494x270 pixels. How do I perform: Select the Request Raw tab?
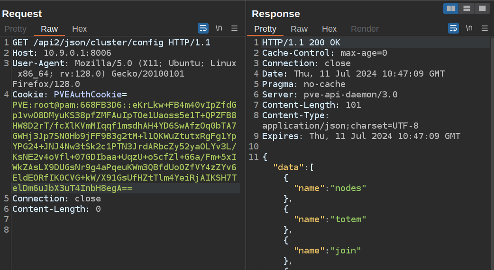49,29
